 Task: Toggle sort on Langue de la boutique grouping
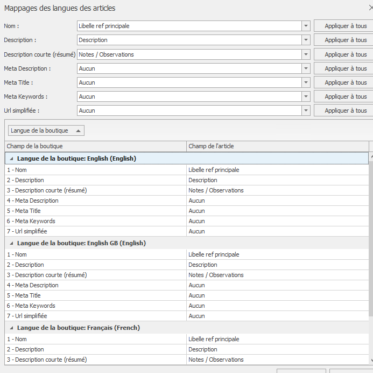(46, 130)
